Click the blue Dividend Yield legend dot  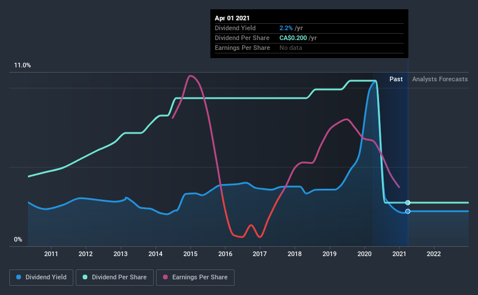point(19,277)
